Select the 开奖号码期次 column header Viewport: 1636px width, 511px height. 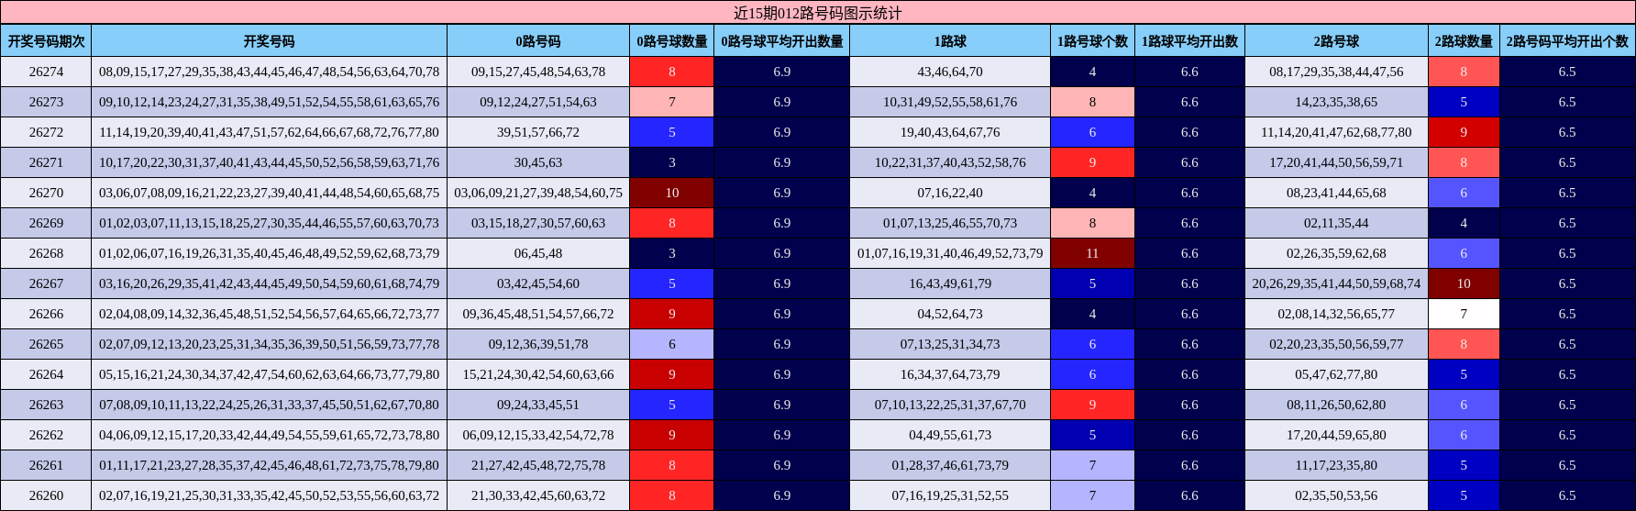46,41
